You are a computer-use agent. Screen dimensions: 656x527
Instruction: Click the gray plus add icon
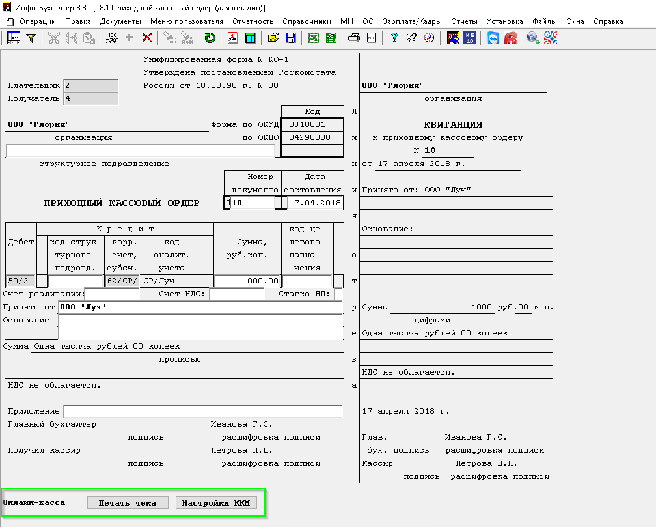coord(130,38)
